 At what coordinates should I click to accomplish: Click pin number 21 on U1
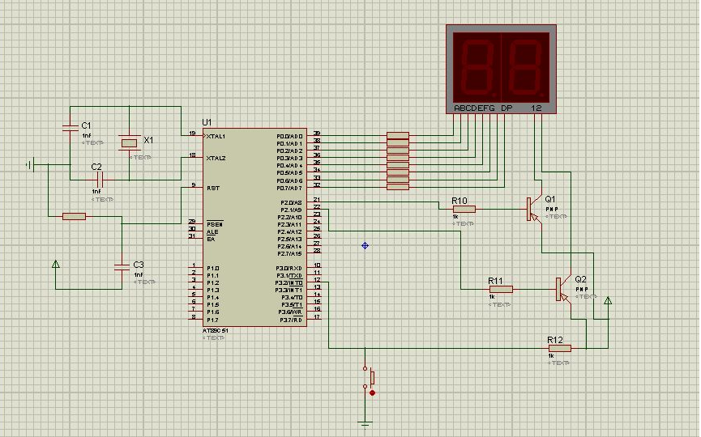coord(317,200)
